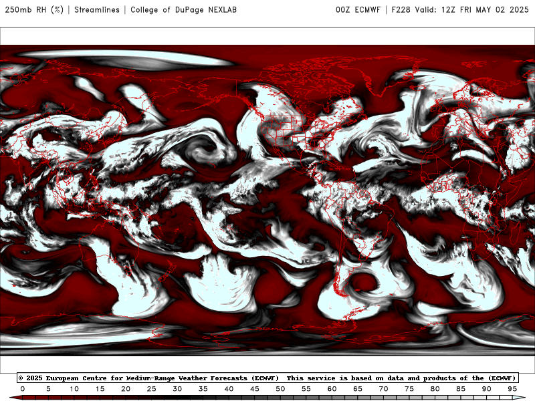Click "F228 Valid: 12Z FRI MAY 02 2025"

pyautogui.click(x=460, y=10)
